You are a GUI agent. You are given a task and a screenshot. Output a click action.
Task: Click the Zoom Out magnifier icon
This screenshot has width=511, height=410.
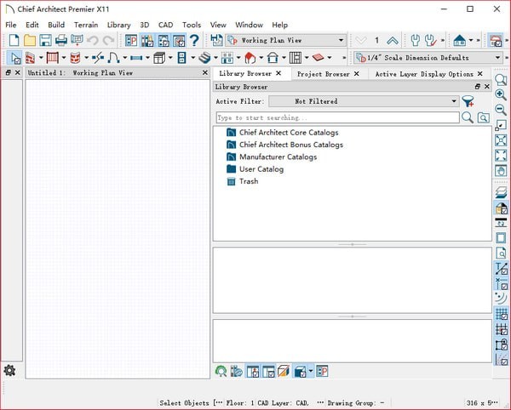(x=501, y=110)
